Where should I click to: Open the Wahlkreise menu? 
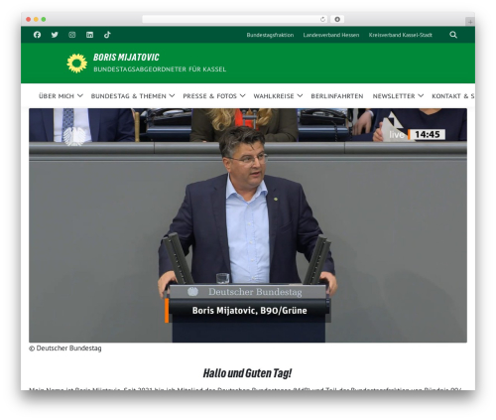pyautogui.click(x=274, y=96)
